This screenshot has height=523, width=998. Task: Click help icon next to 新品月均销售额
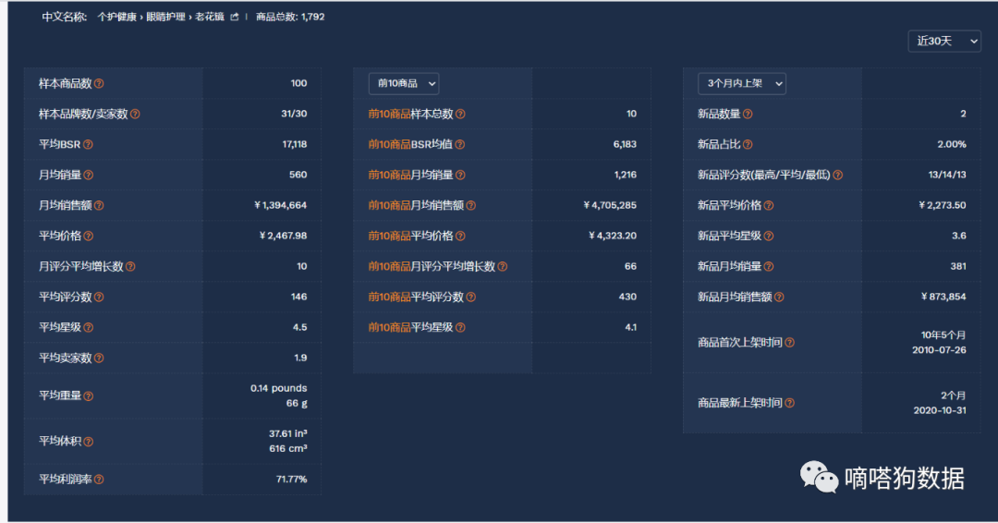tap(779, 298)
